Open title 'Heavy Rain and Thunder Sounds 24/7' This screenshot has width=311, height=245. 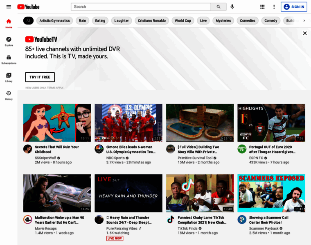[x=129, y=220]
